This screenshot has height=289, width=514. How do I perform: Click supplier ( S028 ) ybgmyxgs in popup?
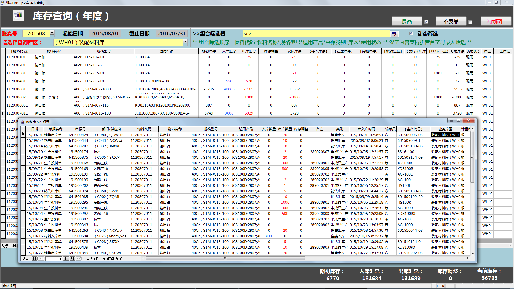point(110,236)
